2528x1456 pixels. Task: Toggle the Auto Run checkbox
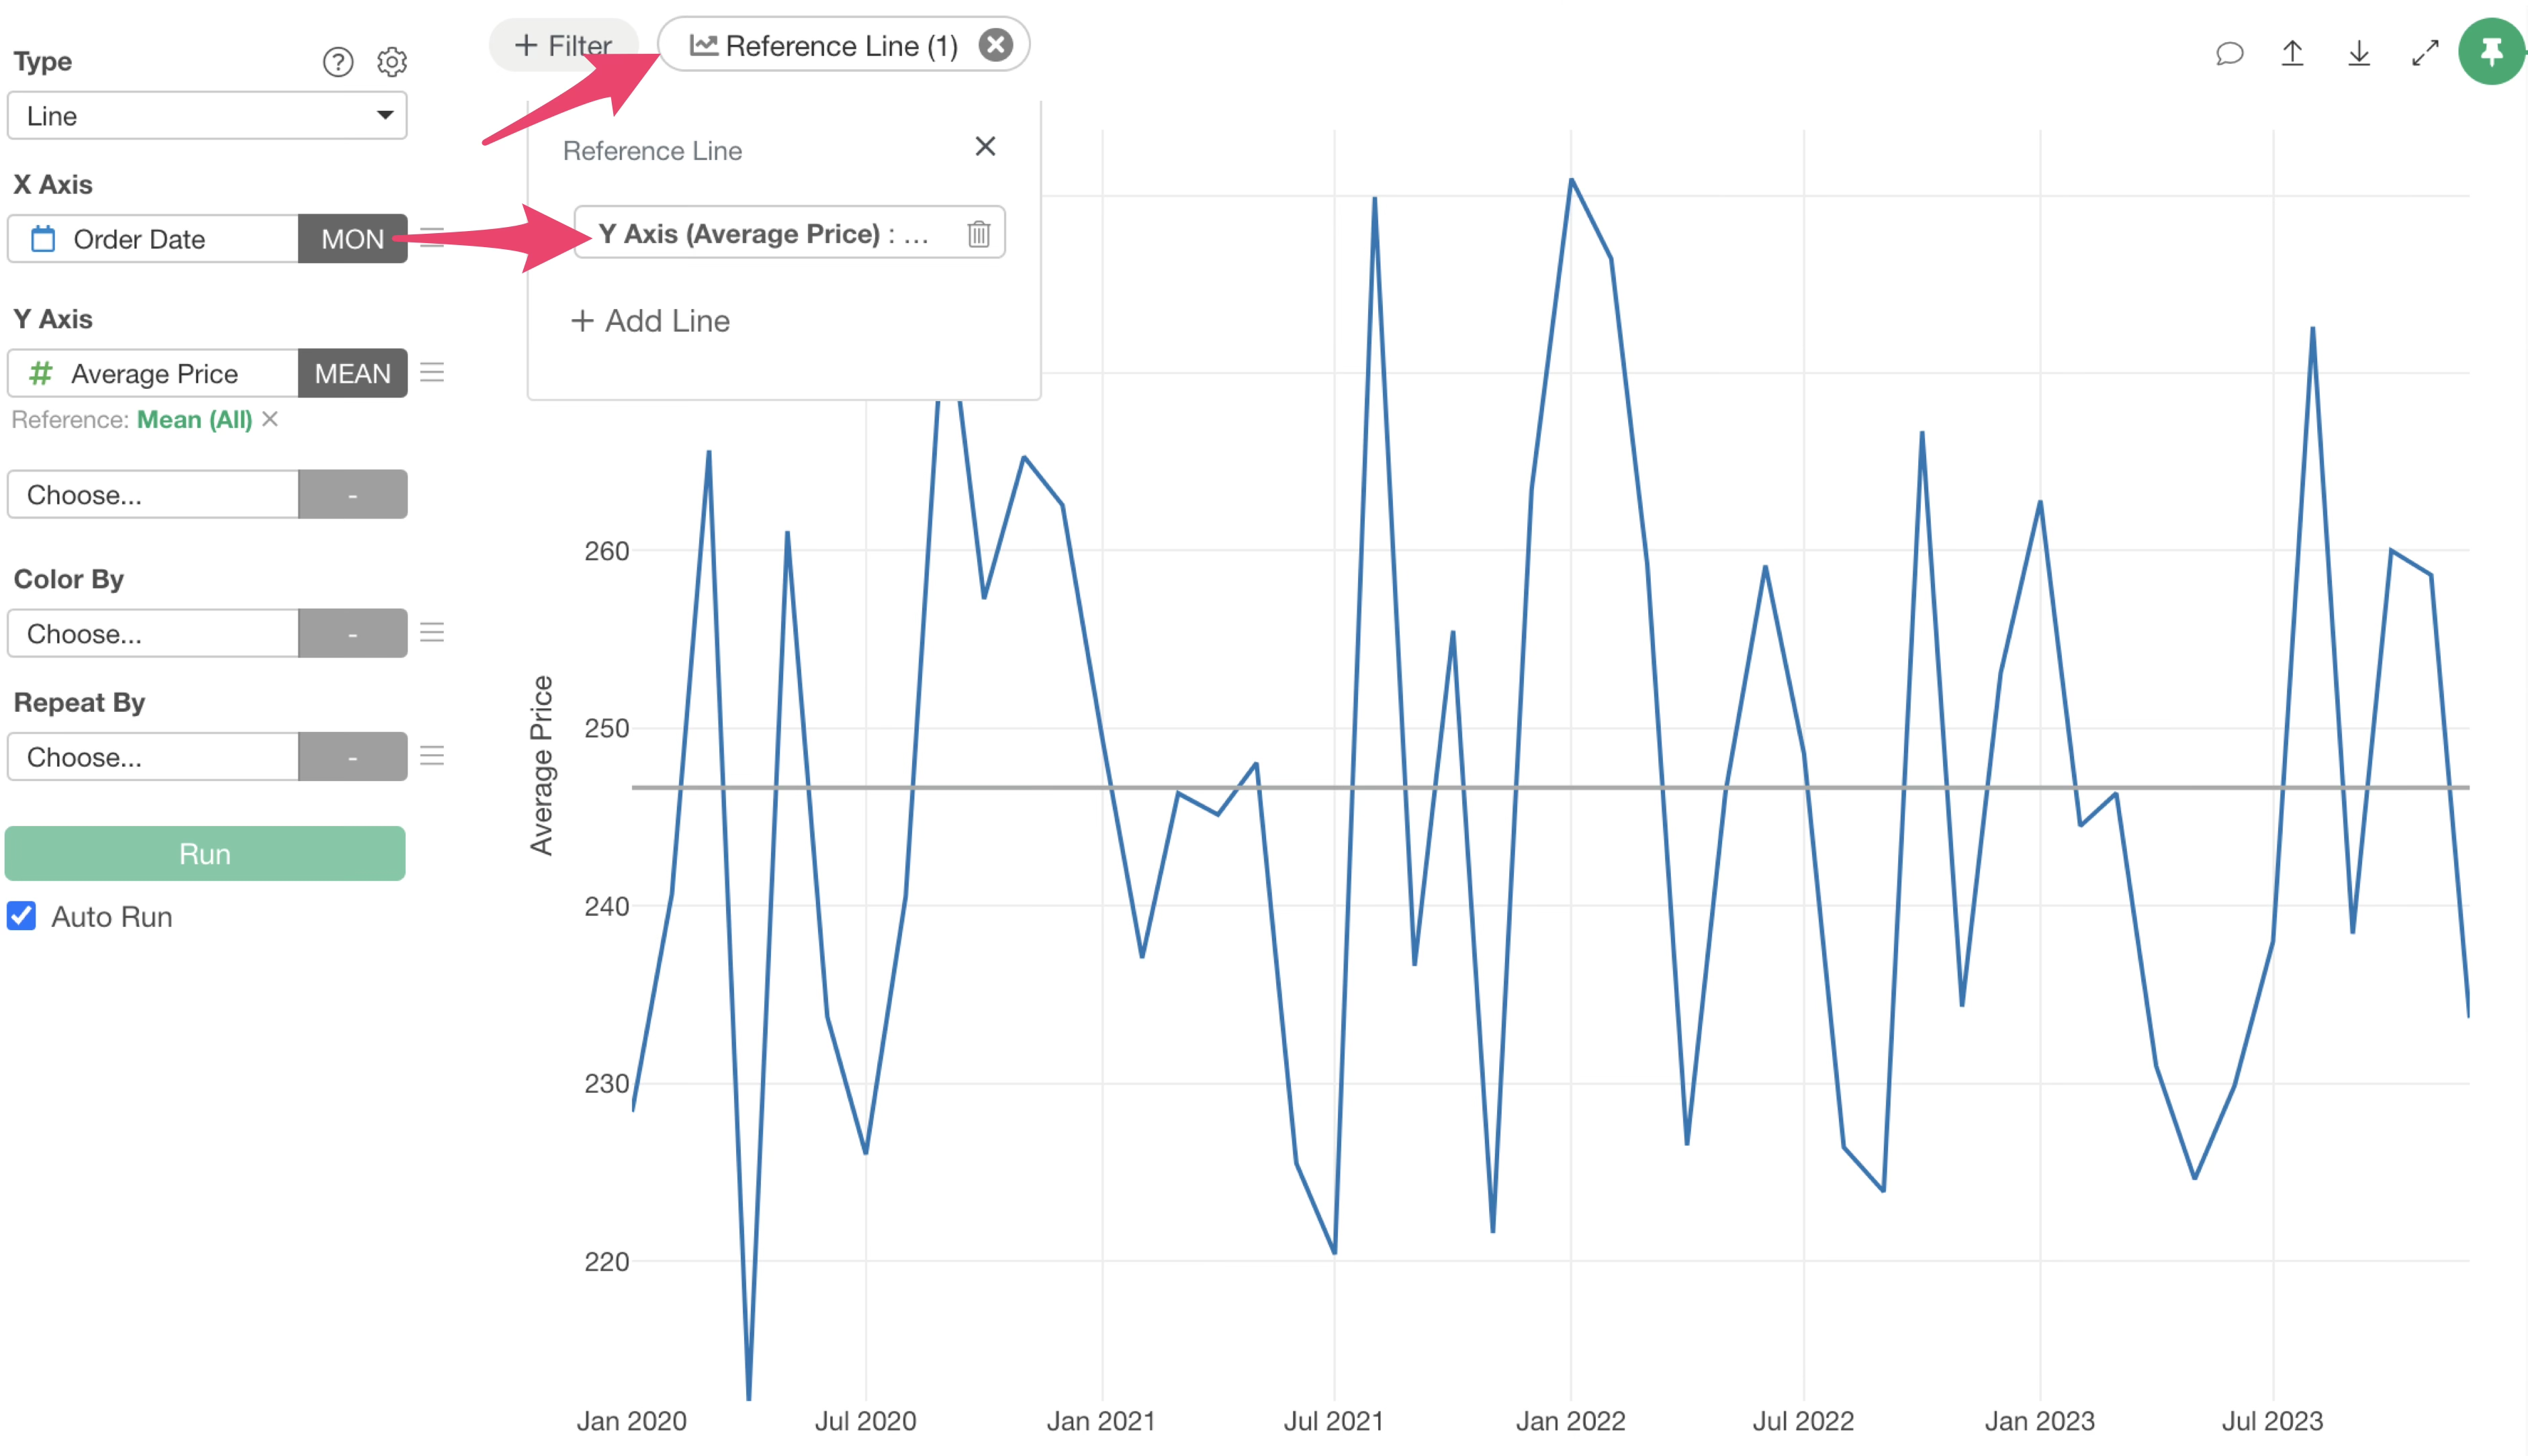tap(22, 916)
